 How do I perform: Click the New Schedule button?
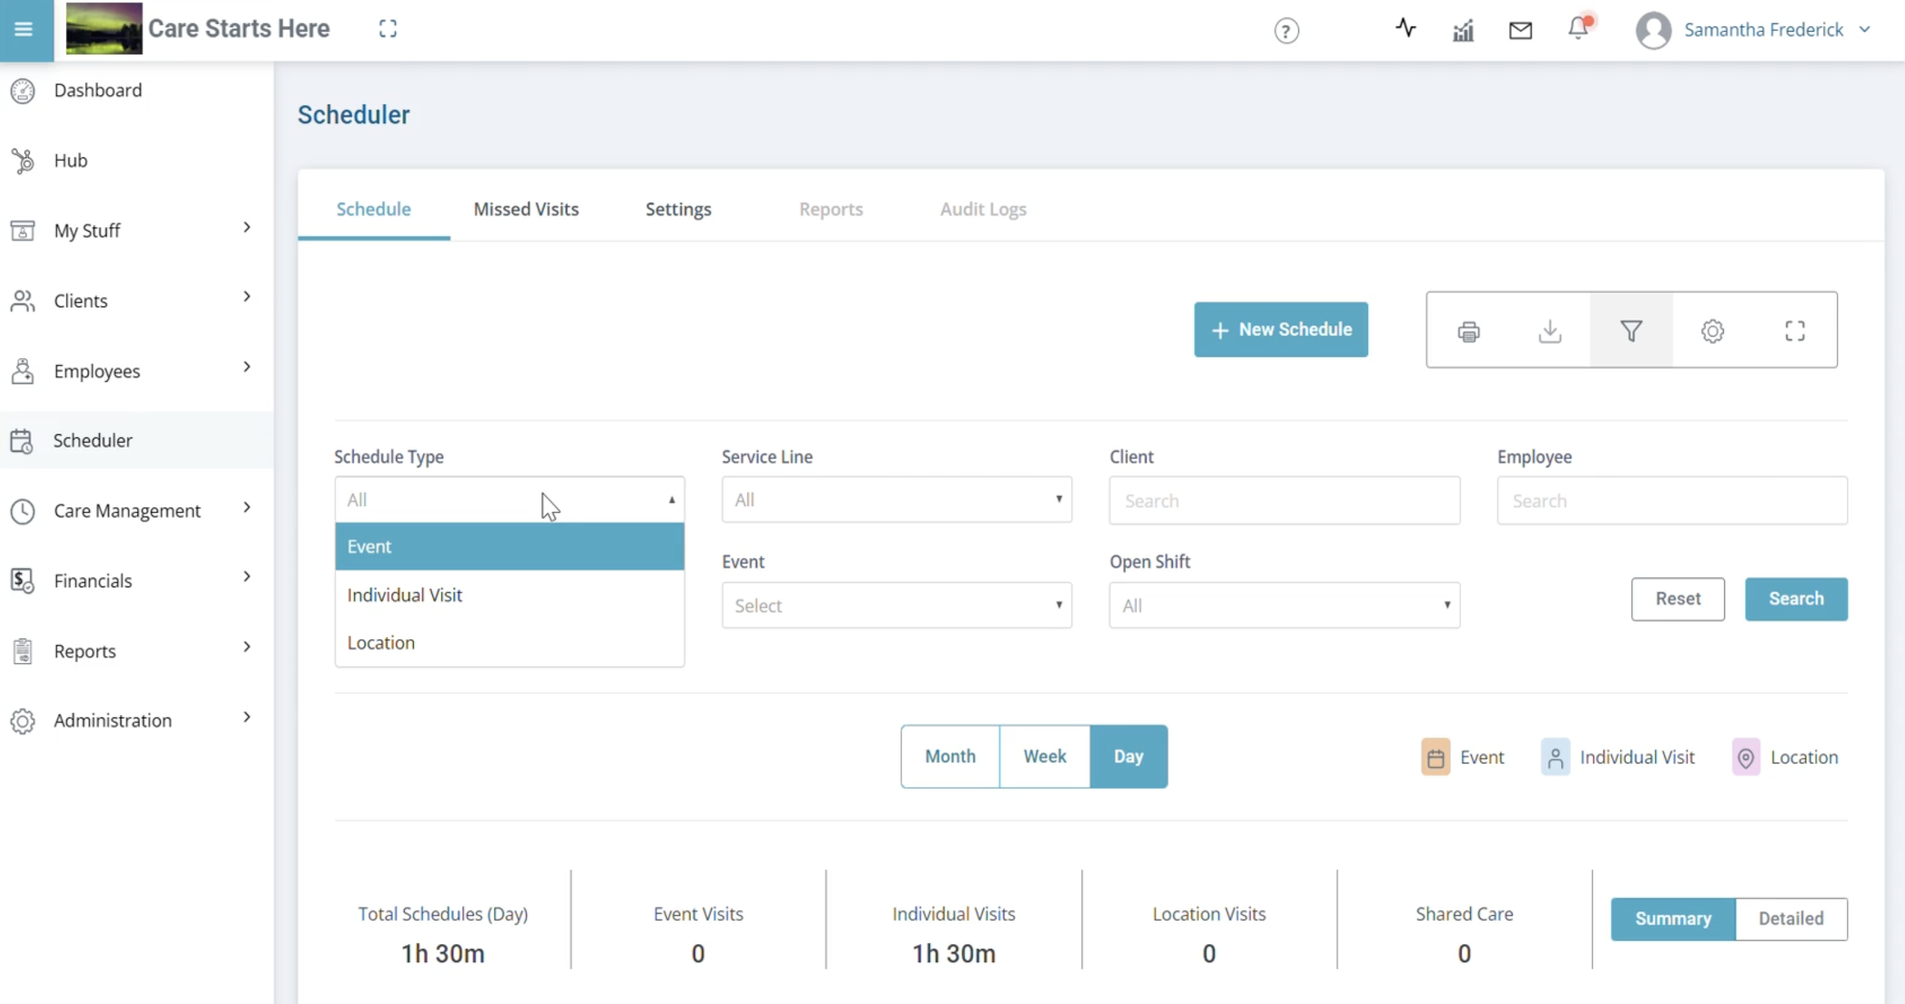tap(1281, 330)
